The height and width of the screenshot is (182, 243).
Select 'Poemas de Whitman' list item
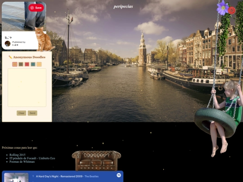coord(22,162)
